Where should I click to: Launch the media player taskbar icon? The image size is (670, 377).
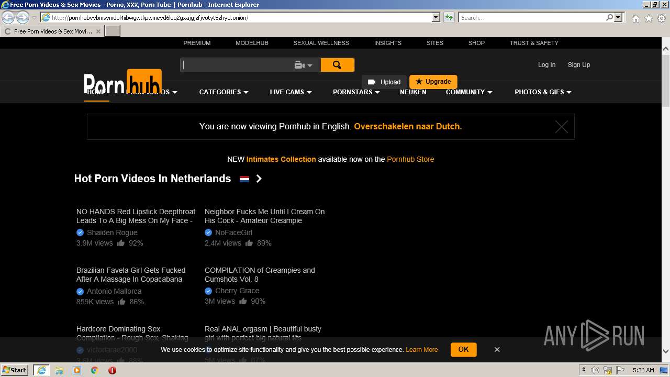[77, 370]
